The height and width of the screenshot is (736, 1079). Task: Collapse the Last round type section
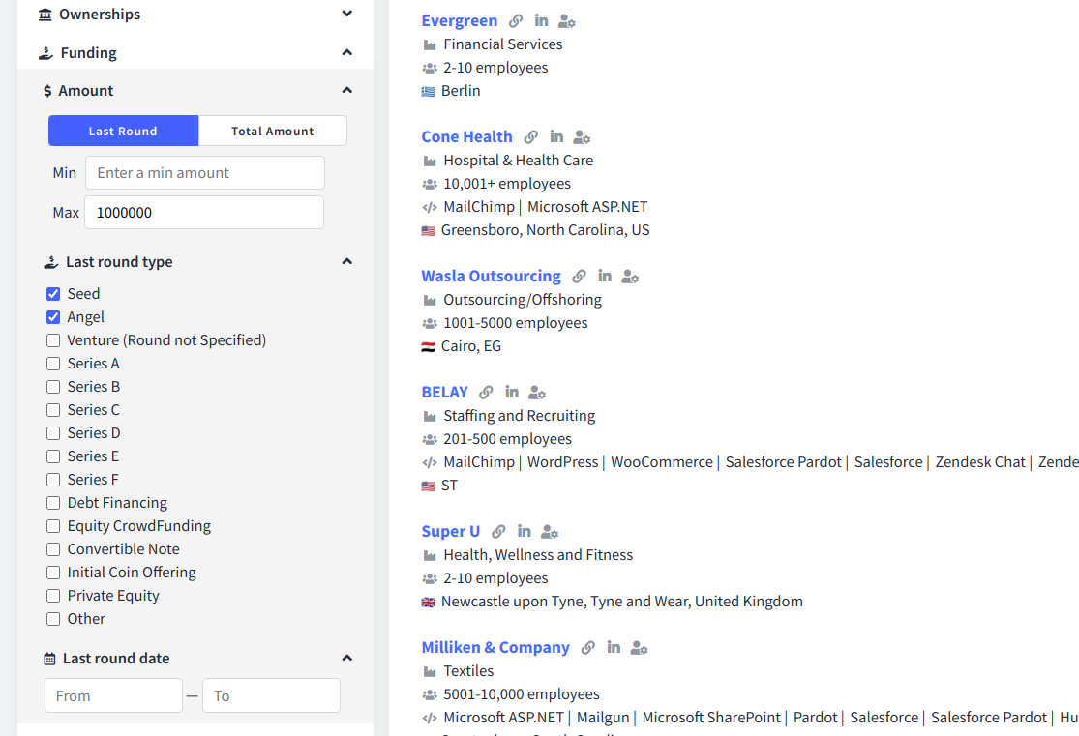345,261
